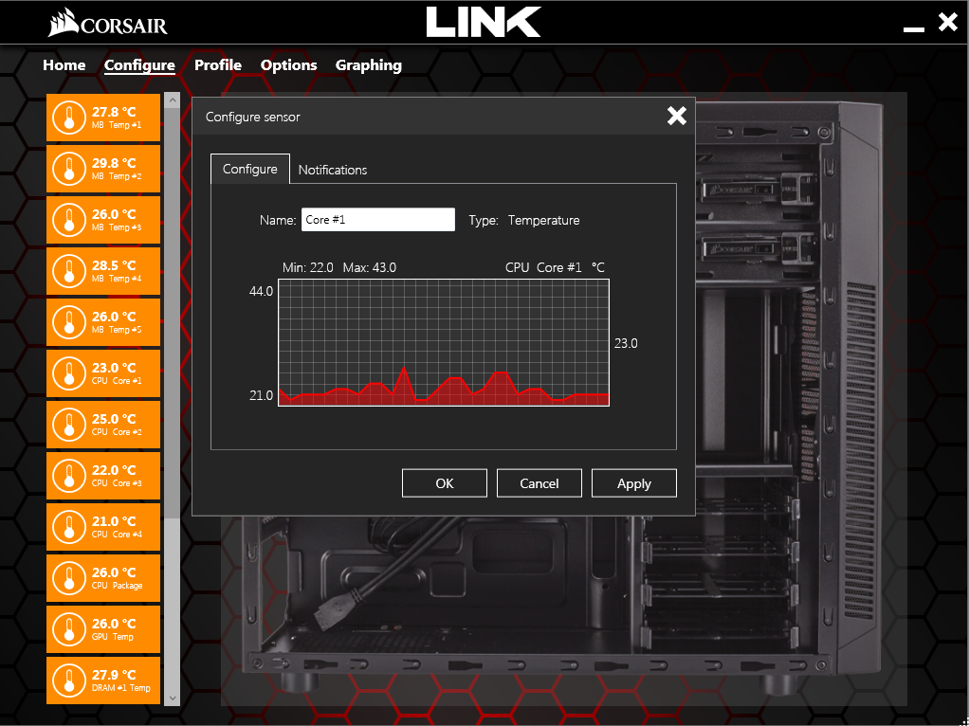969x726 pixels.
Task: Click the 'Temperature' type value
Action: tap(544, 221)
